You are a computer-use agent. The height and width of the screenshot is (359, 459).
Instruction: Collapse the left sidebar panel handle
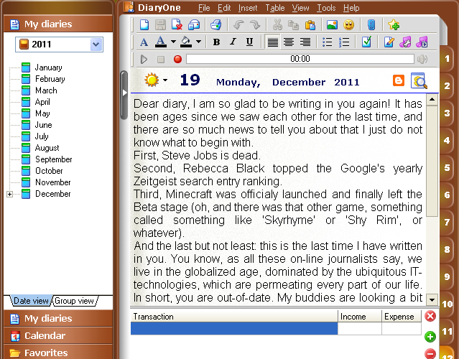pyautogui.click(x=124, y=93)
